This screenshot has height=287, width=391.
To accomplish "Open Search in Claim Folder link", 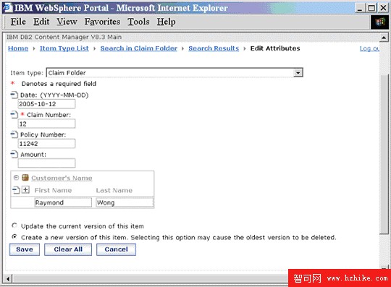I will coord(138,48).
